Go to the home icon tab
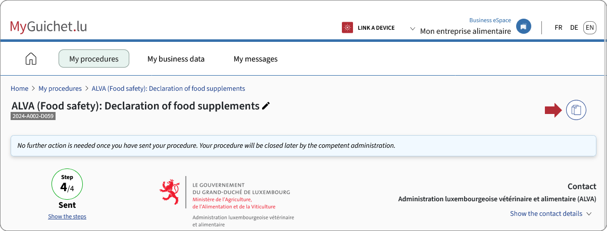 pyautogui.click(x=31, y=59)
